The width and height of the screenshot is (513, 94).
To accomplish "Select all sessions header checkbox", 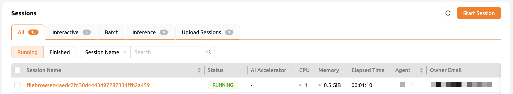I will (17, 70).
